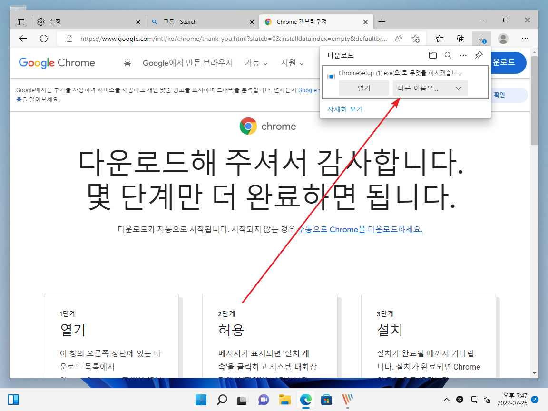Open the Windows Start menu

[x=201, y=400]
